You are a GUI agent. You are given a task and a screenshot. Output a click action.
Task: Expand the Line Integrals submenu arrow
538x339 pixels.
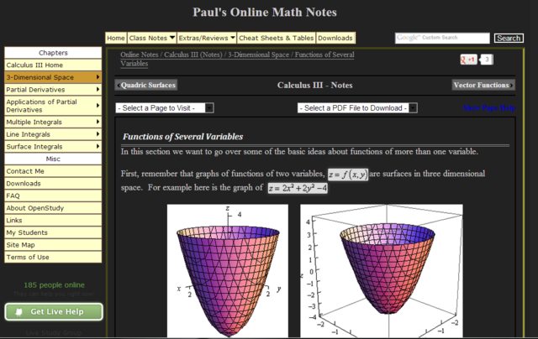click(x=98, y=134)
